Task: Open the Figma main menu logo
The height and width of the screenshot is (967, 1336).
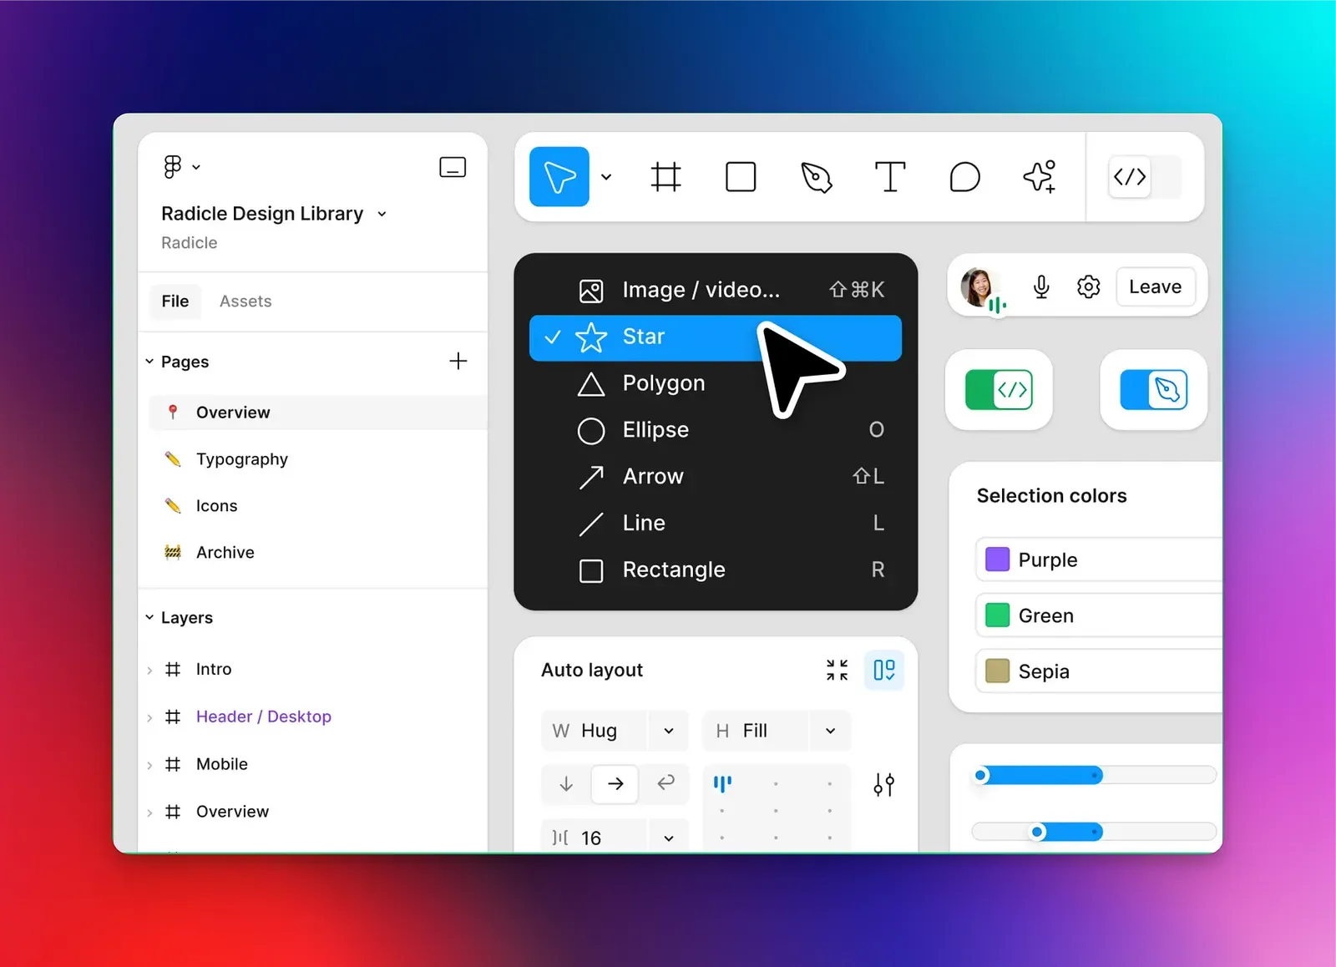Action: coord(173,167)
